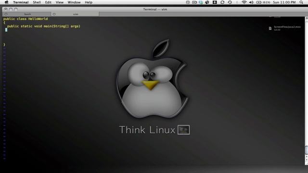Viewport: 308px width, 173px height.
Task: Click the sync arrows menu bar icon
Action: click(x=222, y=2)
